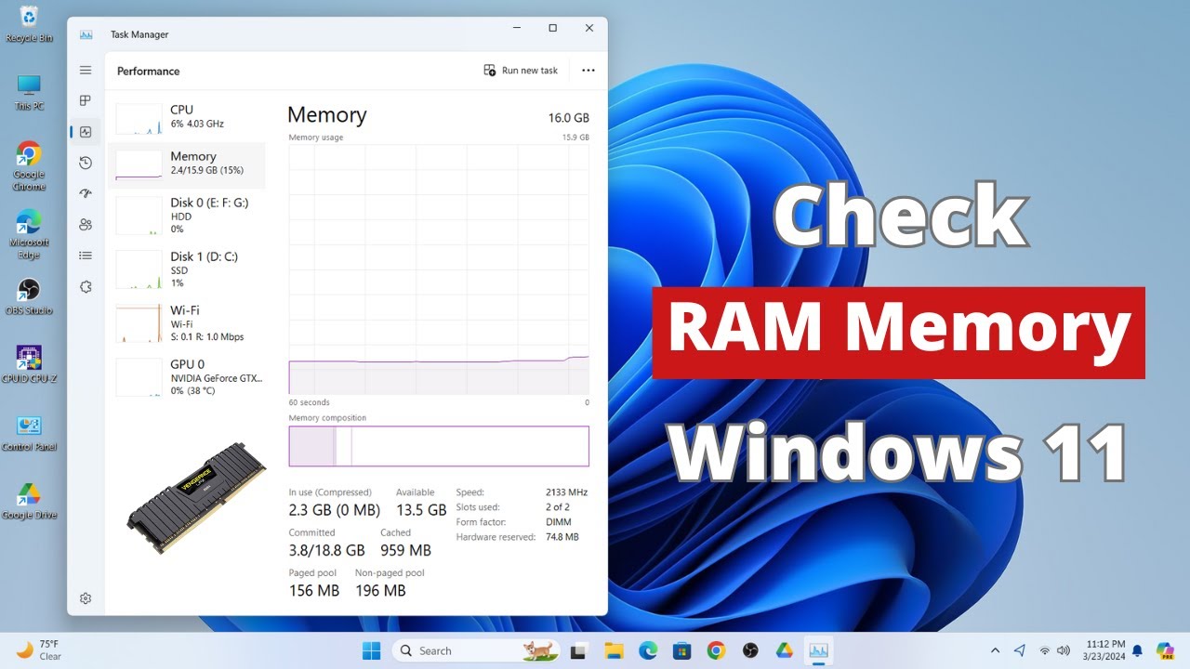Click the '196 MB' non-paged pool value

pos(380,590)
